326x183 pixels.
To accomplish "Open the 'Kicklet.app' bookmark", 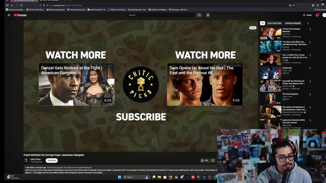I will coord(178,10).
